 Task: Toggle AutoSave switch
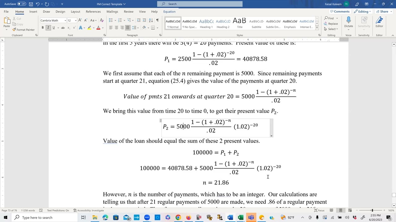(21, 4)
